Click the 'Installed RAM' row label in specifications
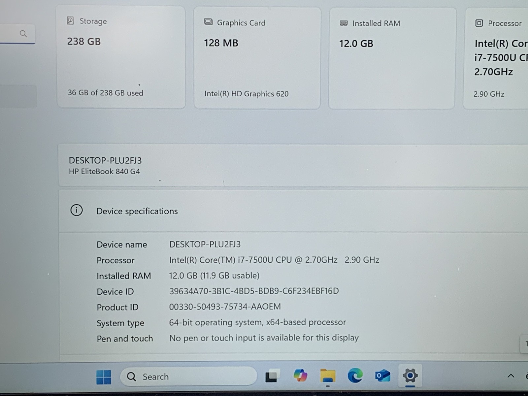The width and height of the screenshot is (528, 396). coord(124,276)
